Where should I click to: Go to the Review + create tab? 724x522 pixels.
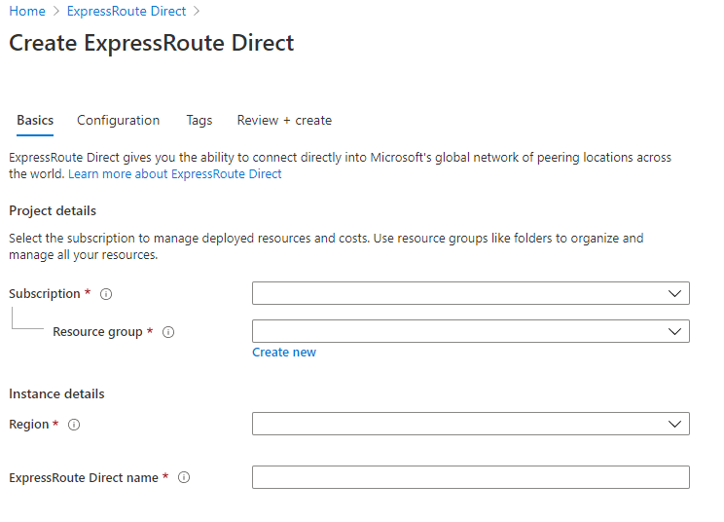pos(284,121)
